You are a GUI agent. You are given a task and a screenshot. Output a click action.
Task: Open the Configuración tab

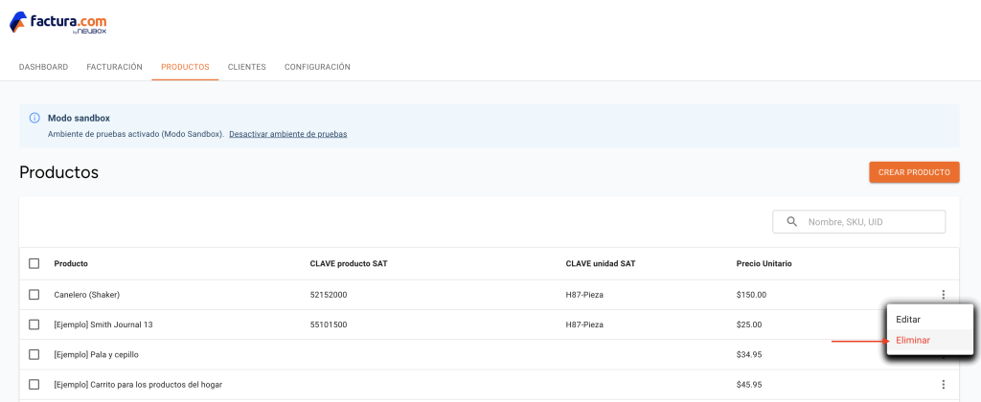pos(317,67)
